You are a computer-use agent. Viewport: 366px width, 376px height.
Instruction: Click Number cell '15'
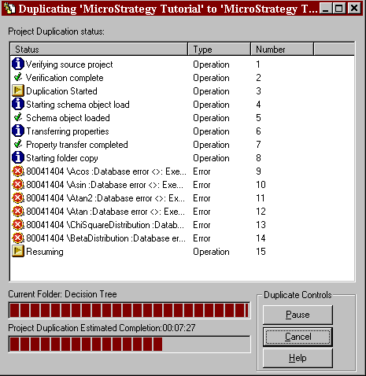[261, 252]
